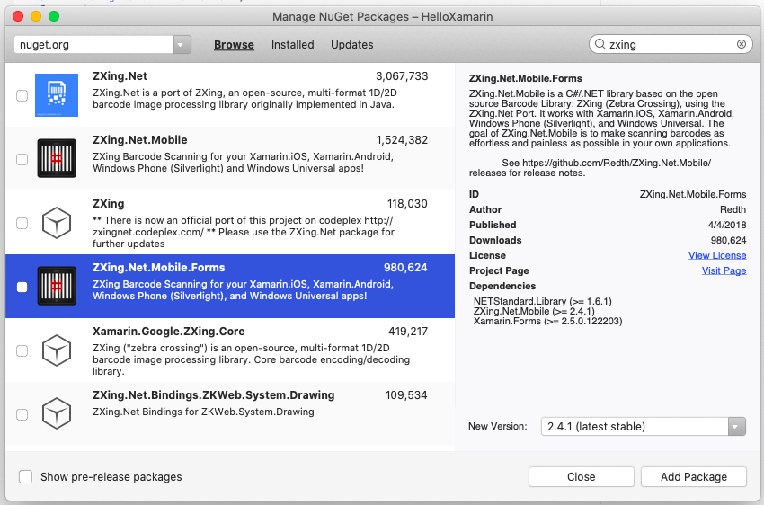Select the ZXing.Net package title
The width and height of the screenshot is (764, 505).
(120, 76)
